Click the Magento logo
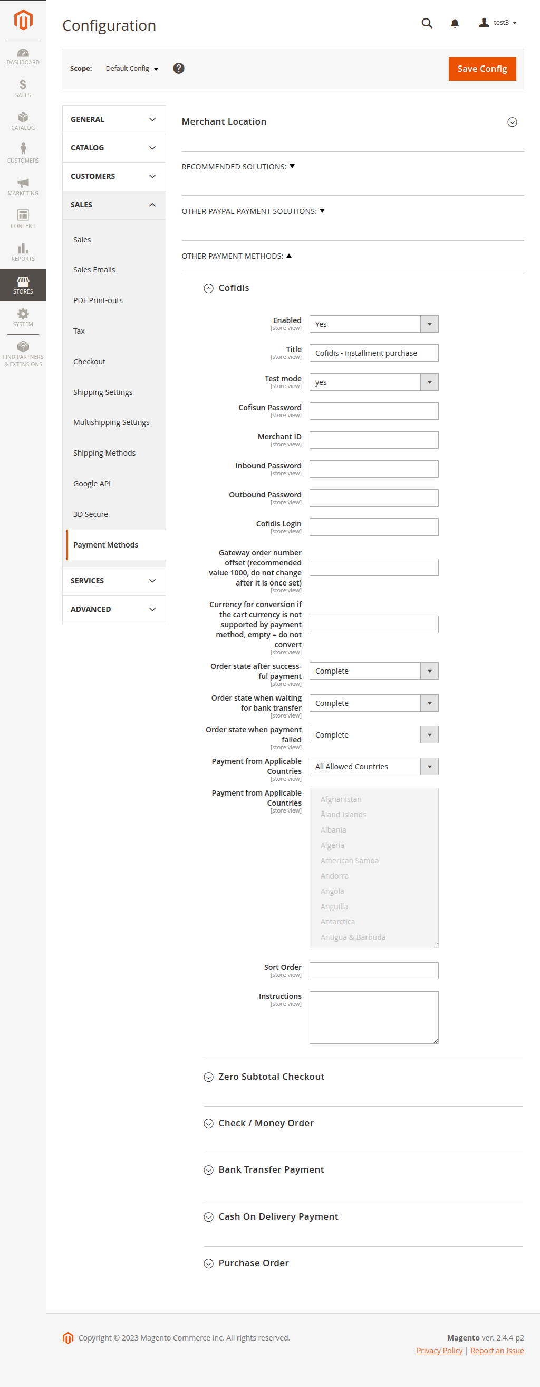This screenshot has width=540, height=1387. tap(23, 20)
